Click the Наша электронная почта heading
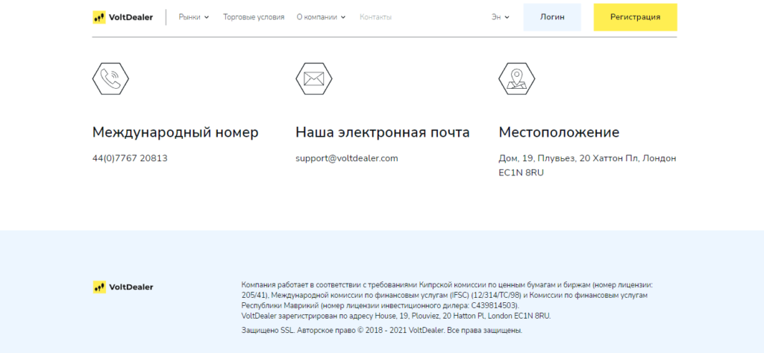764x353 pixels. click(x=383, y=132)
